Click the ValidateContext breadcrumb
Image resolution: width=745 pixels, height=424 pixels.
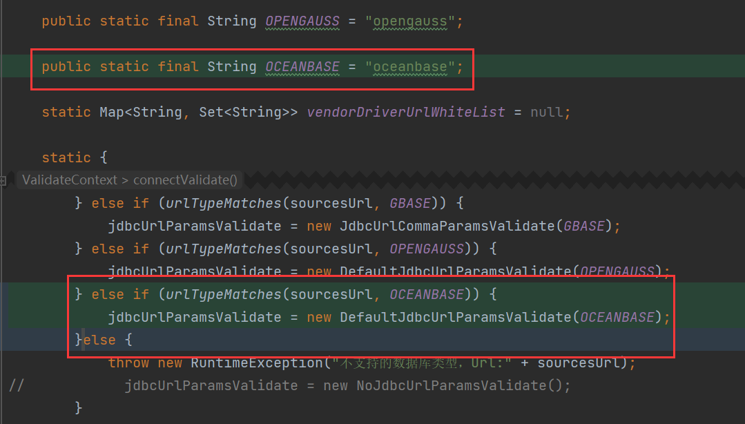click(68, 180)
